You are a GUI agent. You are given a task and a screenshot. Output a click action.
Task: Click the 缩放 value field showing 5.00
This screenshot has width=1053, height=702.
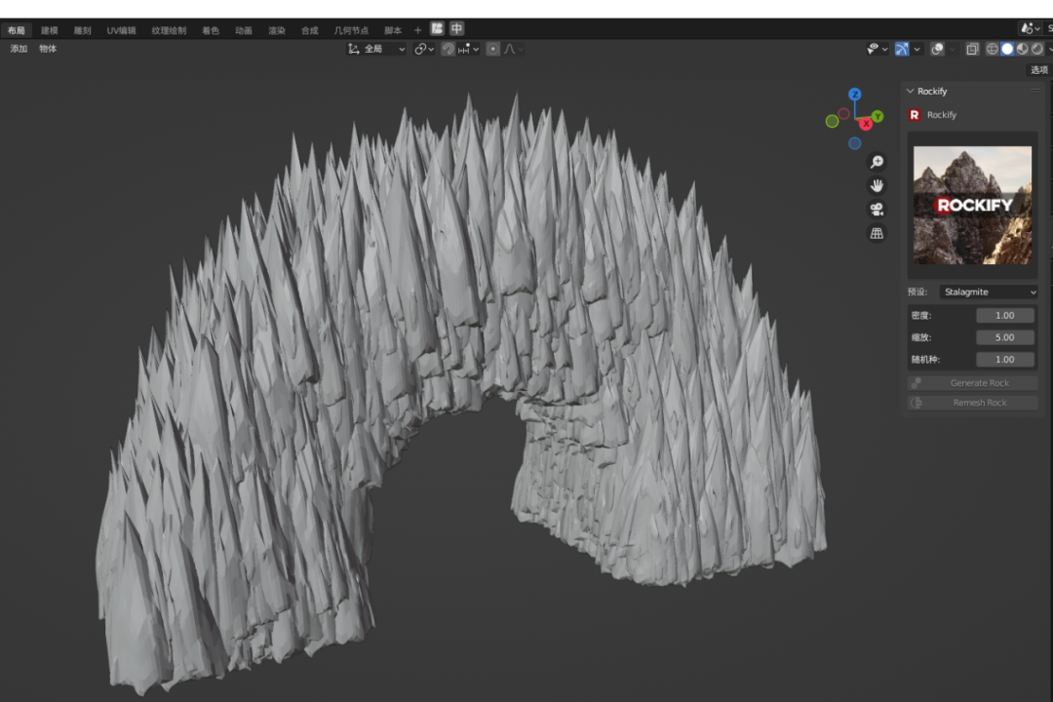1004,337
